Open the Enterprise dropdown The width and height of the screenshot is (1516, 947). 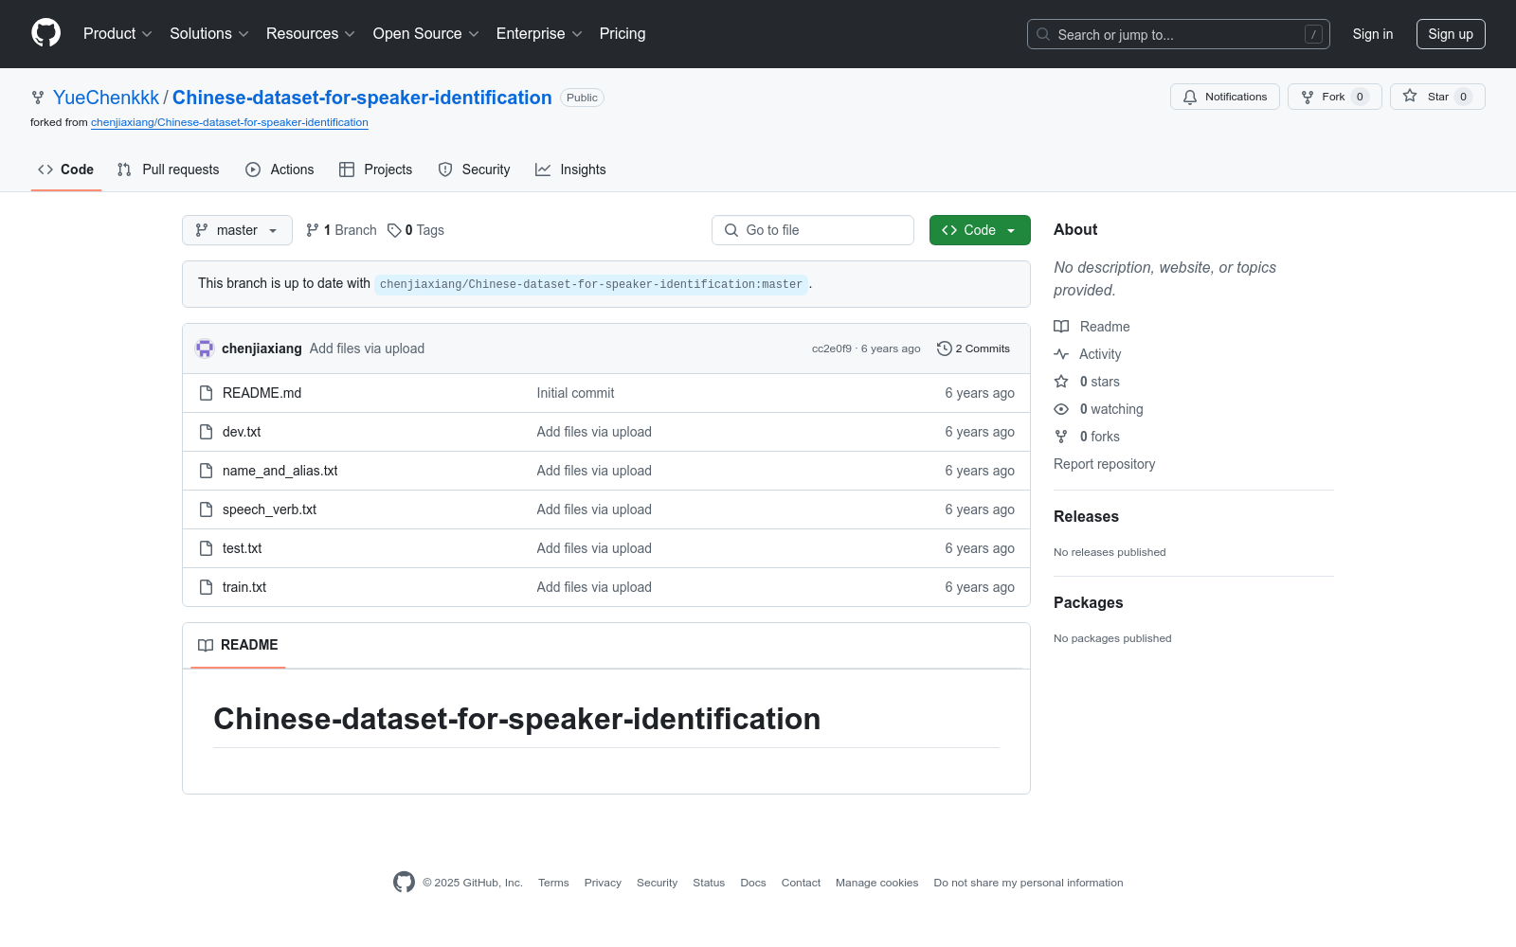tap(539, 34)
